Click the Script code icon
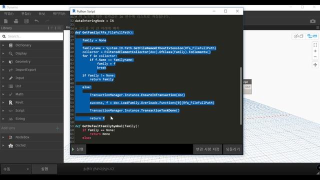 pos(10,110)
